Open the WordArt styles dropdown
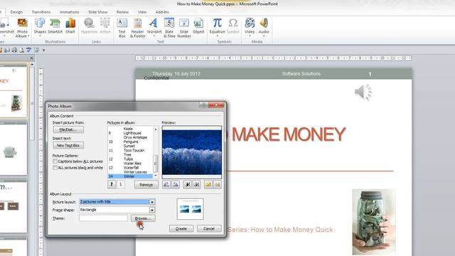 point(154,36)
